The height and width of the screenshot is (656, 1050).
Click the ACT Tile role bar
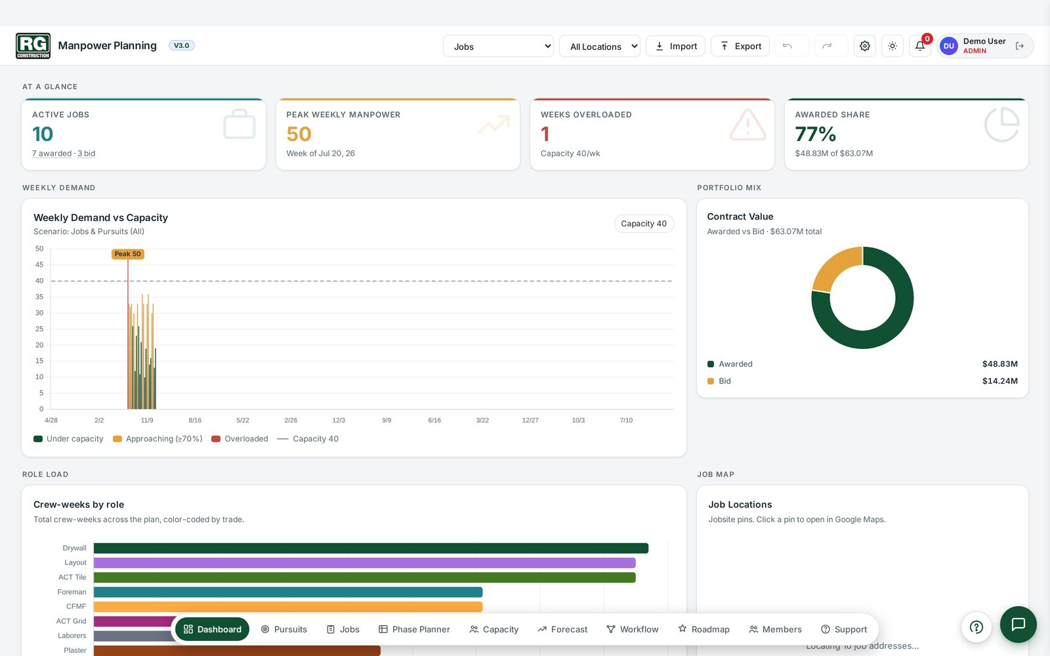pos(365,577)
